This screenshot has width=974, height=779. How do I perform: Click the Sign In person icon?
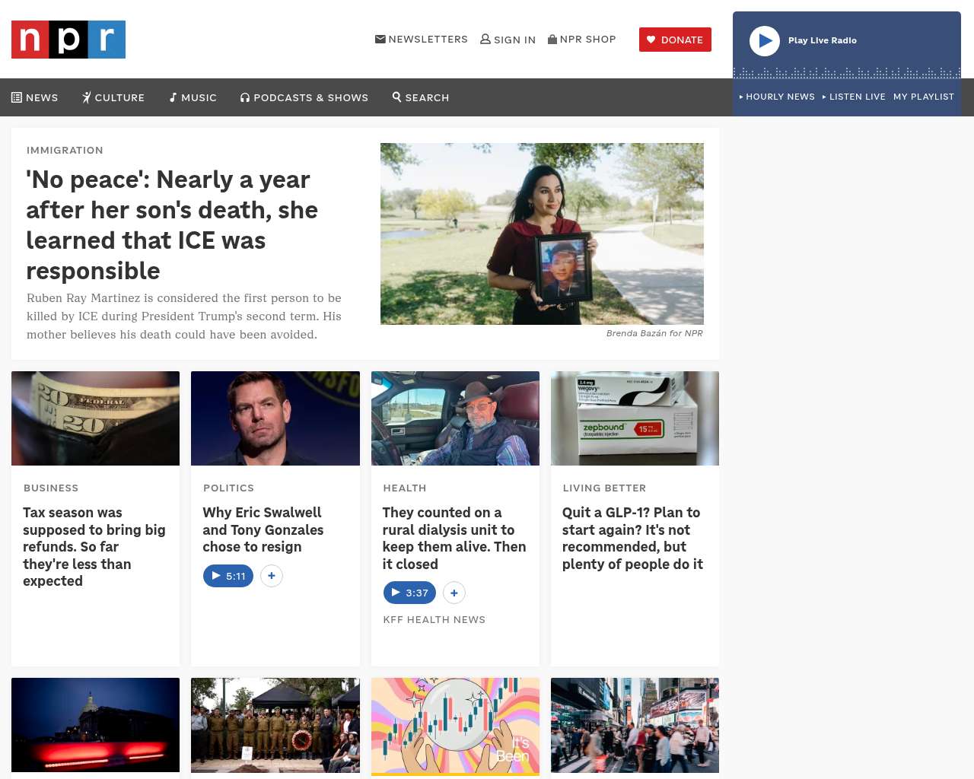coord(485,39)
